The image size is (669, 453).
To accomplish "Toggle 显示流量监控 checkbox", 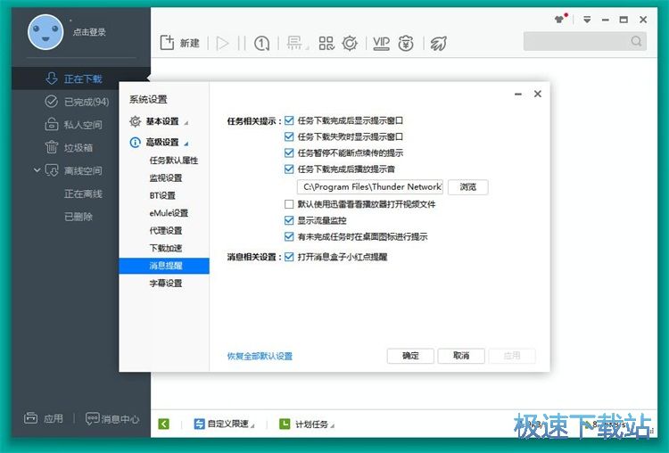I will tap(289, 220).
